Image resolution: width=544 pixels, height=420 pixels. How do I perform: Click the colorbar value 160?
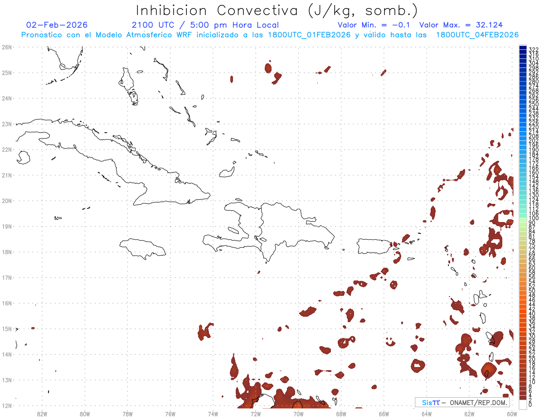pos(534,173)
